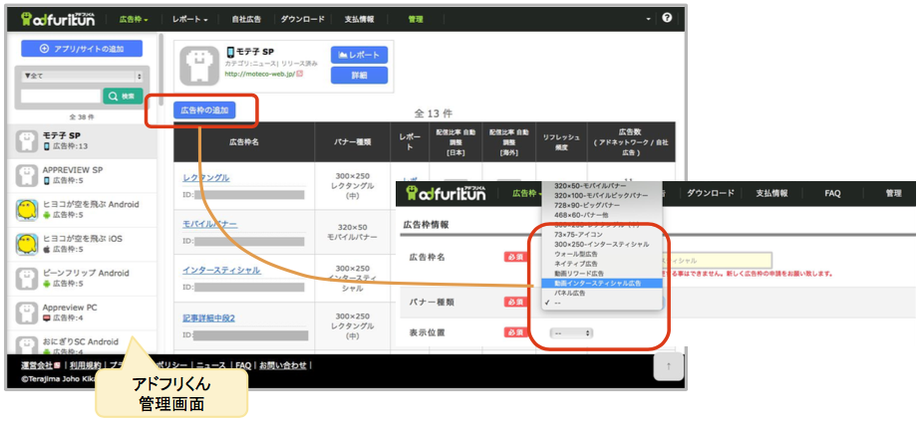Click the ヒヨコが空を飛ぶ iOS chick icon
This screenshot has height=422, width=922.
27,244
